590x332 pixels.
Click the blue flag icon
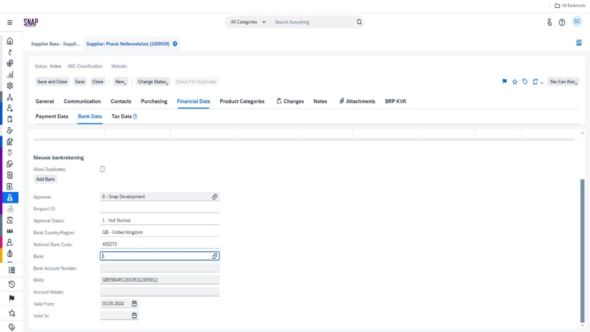(x=504, y=82)
